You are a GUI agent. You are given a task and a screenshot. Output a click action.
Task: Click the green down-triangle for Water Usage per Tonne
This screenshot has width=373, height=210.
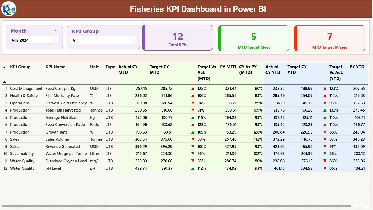click(193, 154)
